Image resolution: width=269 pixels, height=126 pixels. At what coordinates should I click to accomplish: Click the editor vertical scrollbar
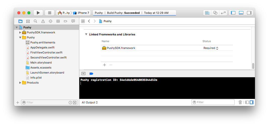tap(253, 66)
